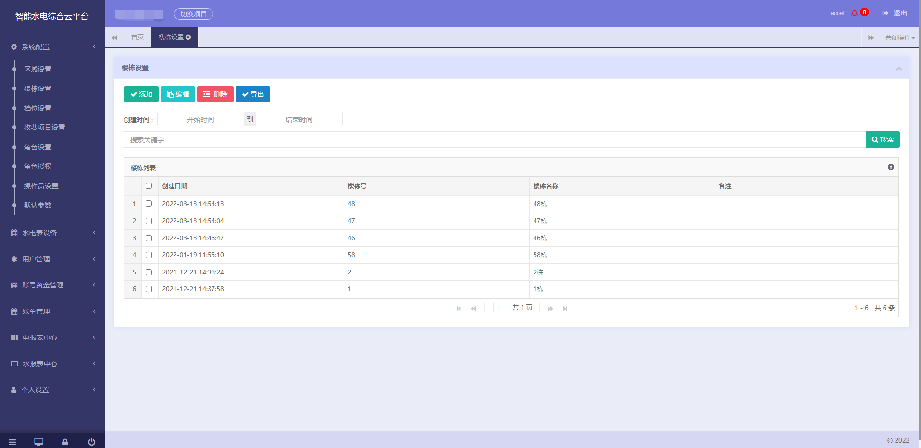921x448 pixels.
Task: Open the 关闭操作 dropdown
Action: click(x=900, y=37)
